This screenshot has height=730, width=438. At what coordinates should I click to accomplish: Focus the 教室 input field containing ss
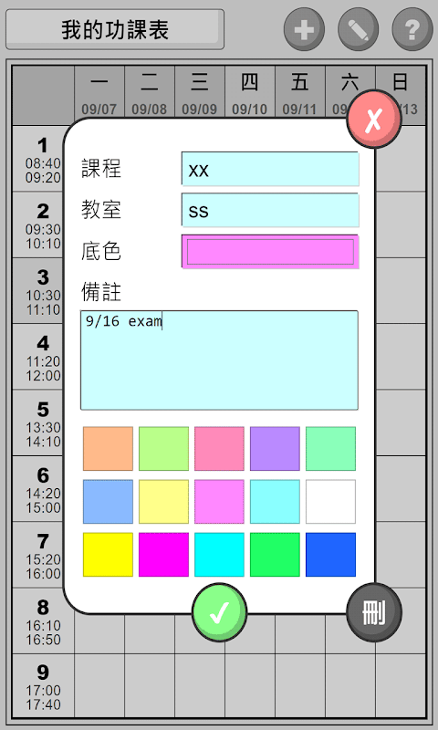270,210
